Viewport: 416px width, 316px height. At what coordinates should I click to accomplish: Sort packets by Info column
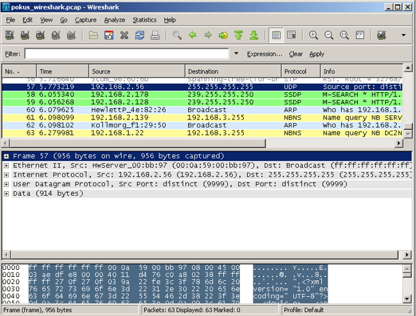[x=362, y=71]
